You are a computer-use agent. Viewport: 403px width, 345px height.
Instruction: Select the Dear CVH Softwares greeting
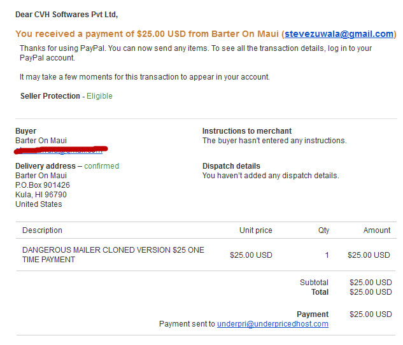click(67, 15)
